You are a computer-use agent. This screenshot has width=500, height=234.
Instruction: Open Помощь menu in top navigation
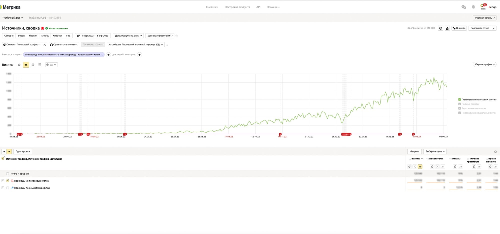click(x=273, y=7)
